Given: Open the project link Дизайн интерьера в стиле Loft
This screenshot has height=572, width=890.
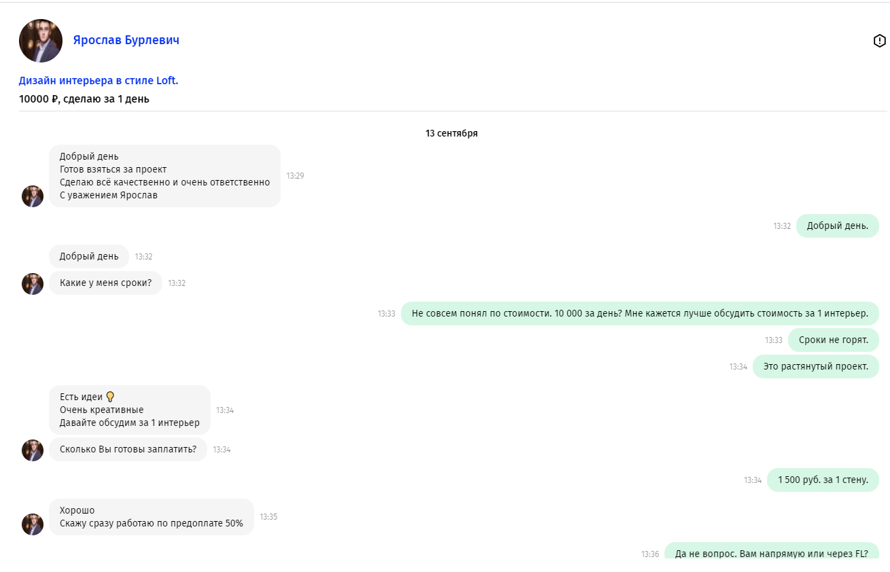Looking at the screenshot, I should pyautogui.click(x=99, y=80).
